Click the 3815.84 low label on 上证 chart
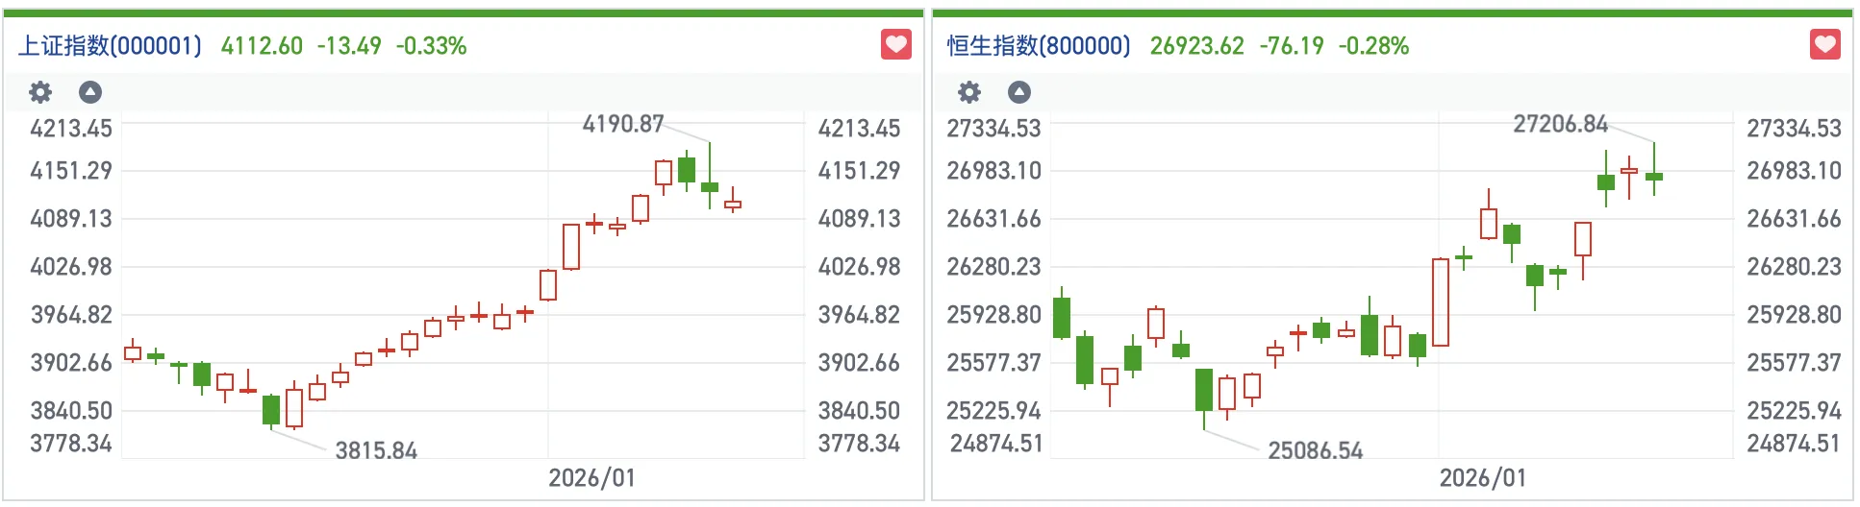Image resolution: width=1860 pixels, height=507 pixels. [376, 450]
